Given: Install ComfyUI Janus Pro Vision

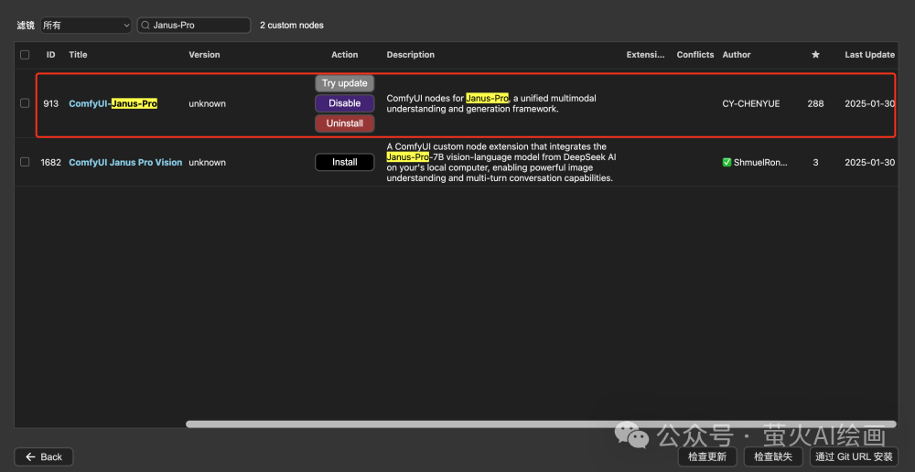Looking at the screenshot, I should 345,162.
